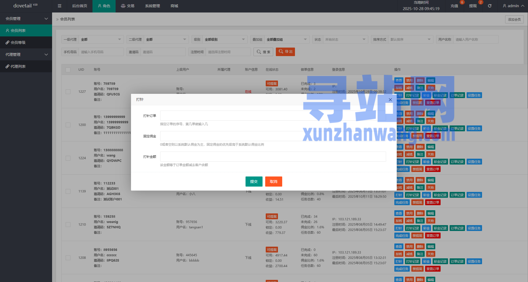Viewport: 528px width, 282px height.
Task: Go to 后台首页 tab
Action: click(80, 6)
